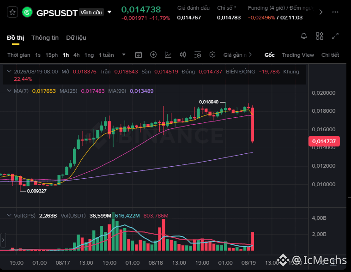Open the chart layout grid icon
This screenshot has width=351, height=272.
click(x=320, y=36)
